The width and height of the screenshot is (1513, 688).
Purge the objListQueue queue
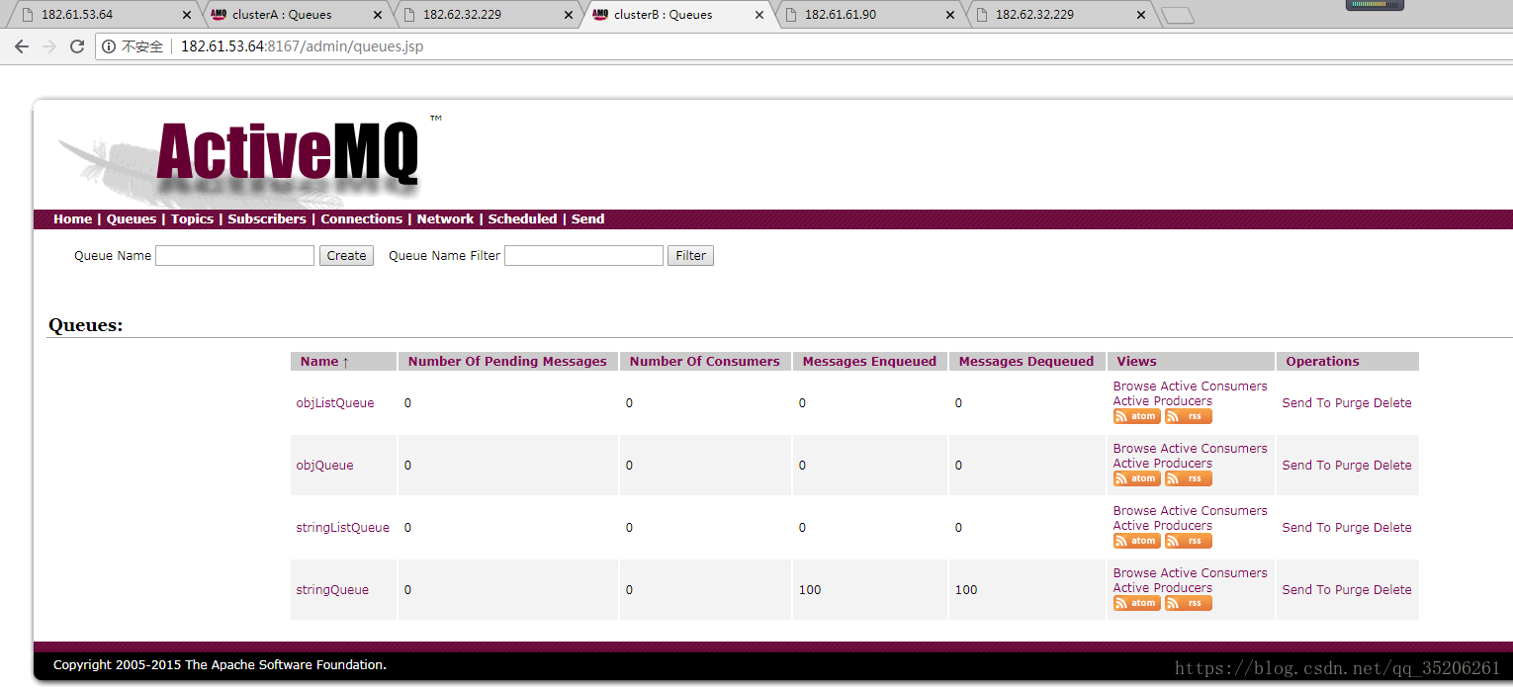click(1352, 403)
